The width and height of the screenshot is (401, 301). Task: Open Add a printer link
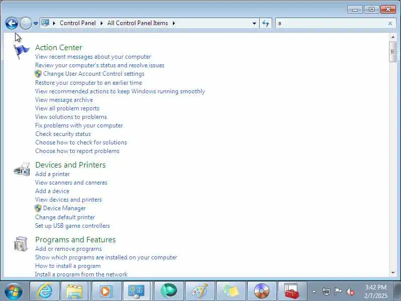pos(53,174)
